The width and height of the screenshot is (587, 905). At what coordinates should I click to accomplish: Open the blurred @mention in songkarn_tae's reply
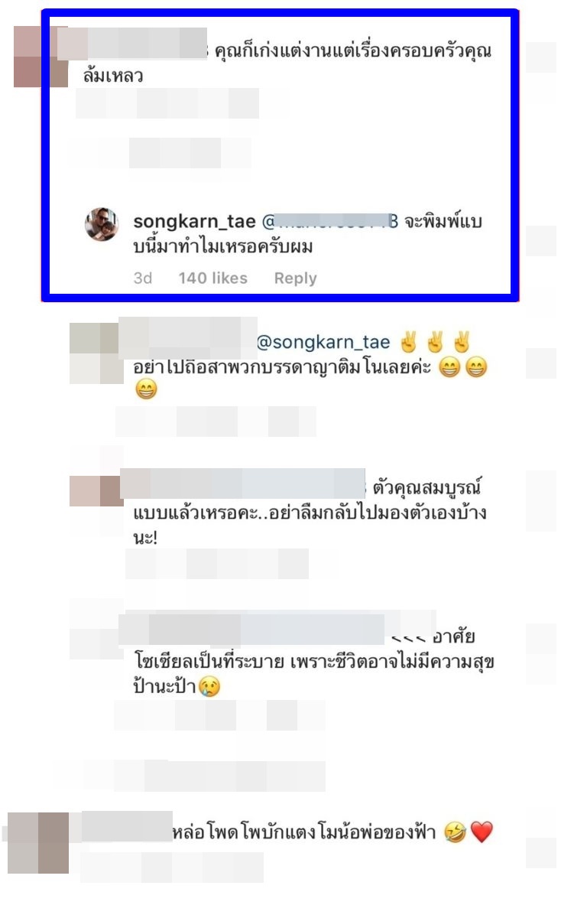point(330,221)
